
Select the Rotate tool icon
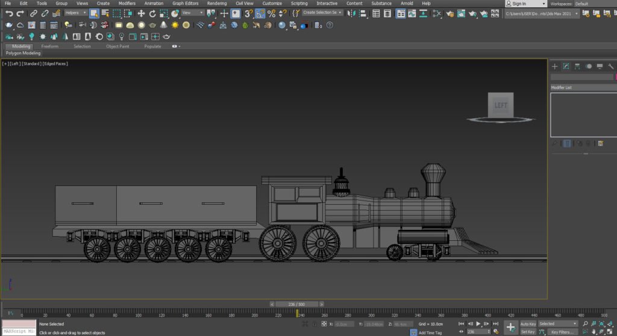click(x=152, y=13)
